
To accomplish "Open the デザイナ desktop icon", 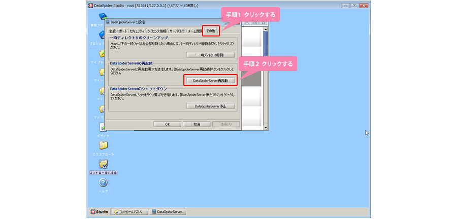I will [x=103, y=128].
